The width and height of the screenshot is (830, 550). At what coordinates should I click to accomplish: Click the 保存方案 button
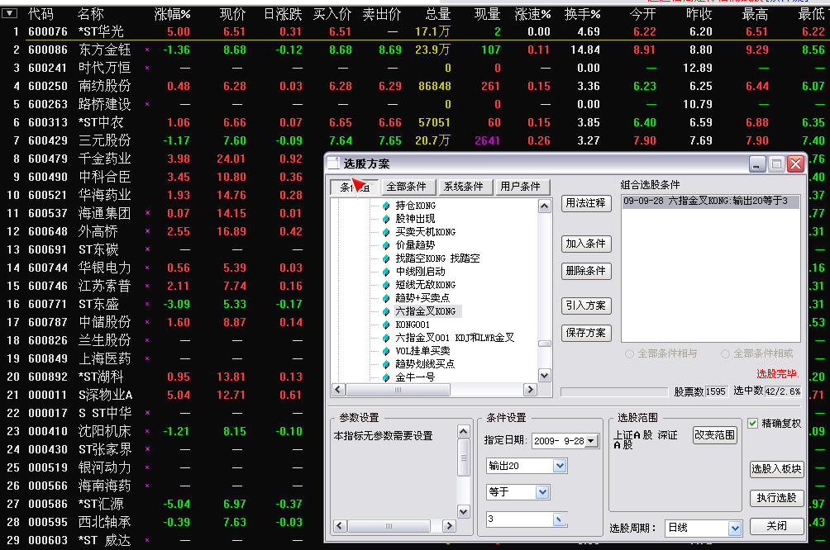click(x=585, y=333)
